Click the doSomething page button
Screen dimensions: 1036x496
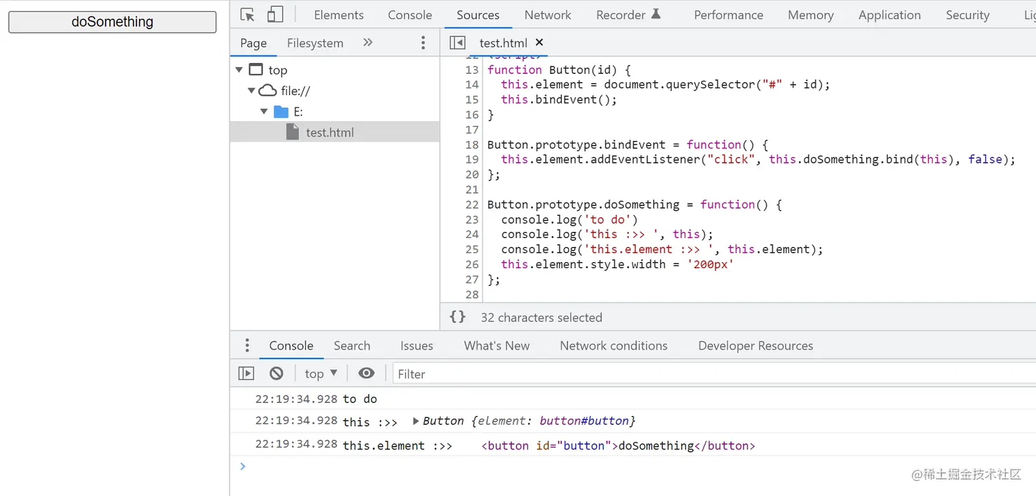tap(112, 22)
